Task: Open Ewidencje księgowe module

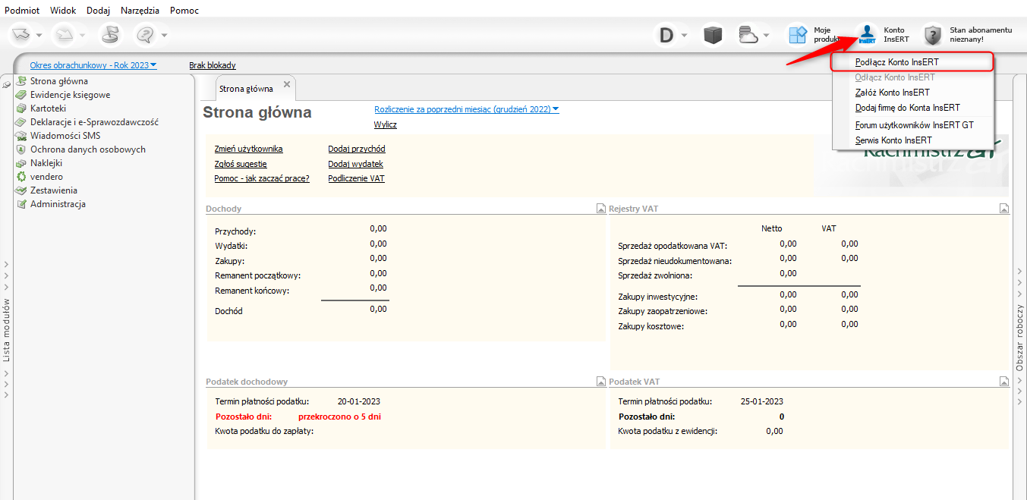Action: (71, 95)
